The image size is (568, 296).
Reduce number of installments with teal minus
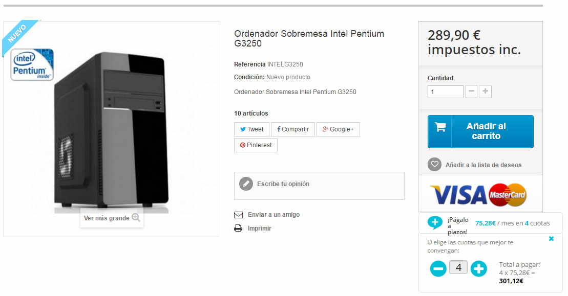coord(438,268)
